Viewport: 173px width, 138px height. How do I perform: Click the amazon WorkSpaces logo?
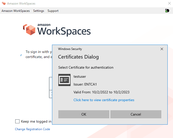pos(57,30)
